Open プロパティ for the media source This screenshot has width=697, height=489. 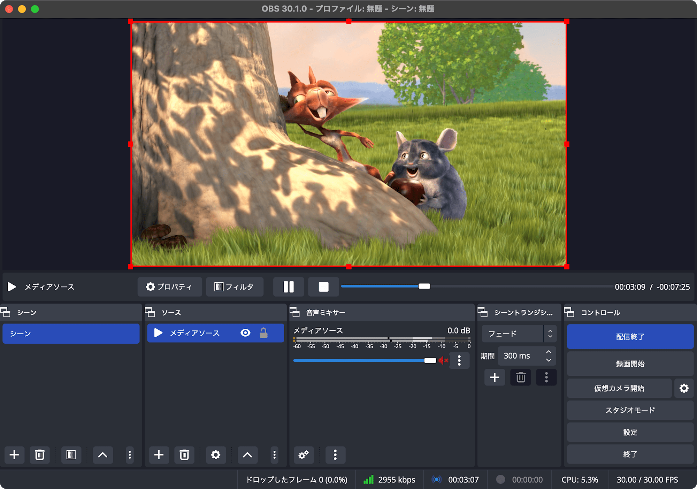(170, 287)
